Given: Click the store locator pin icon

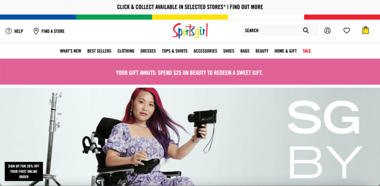Looking at the screenshot, I should pyautogui.click(x=36, y=31).
